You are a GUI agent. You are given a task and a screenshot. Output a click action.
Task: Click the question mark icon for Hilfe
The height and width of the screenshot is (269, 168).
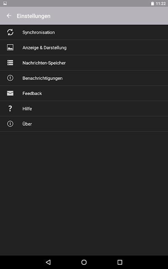click(10, 108)
